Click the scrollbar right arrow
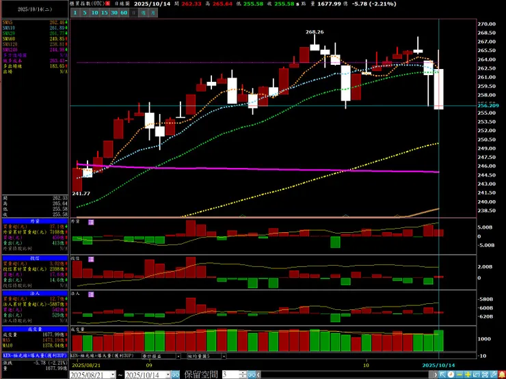Viewport: 506px width, 379px height. click(436, 374)
